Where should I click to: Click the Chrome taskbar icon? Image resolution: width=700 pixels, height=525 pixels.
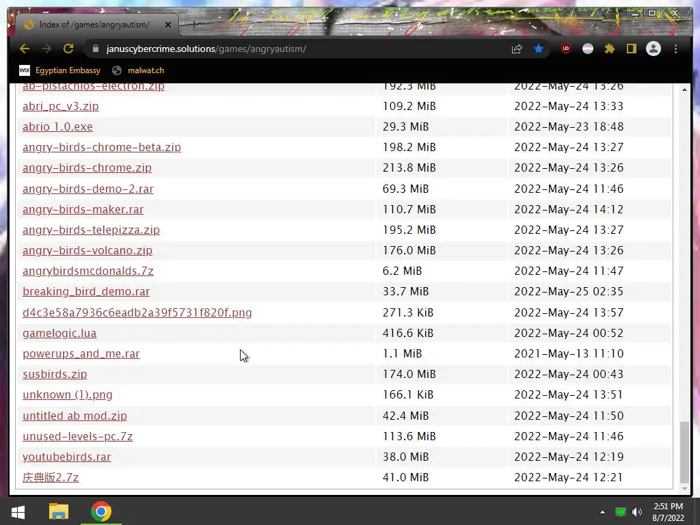(x=101, y=511)
